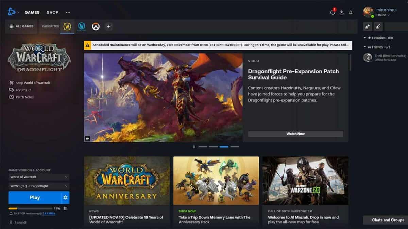Click the video camera icon on banner
408x229 pixels.
coord(88,138)
